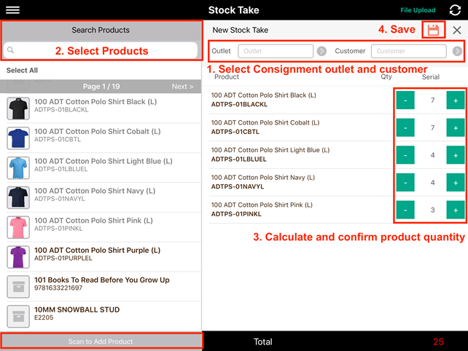This screenshot has width=468, height=351.
Task: Decrease quantity of Polo Shirt Light Blue (L)
Action: pyautogui.click(x=405, y=155)
